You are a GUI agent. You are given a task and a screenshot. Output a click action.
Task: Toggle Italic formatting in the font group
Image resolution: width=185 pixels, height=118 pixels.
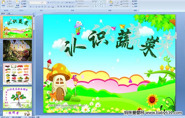click(33, 7)
